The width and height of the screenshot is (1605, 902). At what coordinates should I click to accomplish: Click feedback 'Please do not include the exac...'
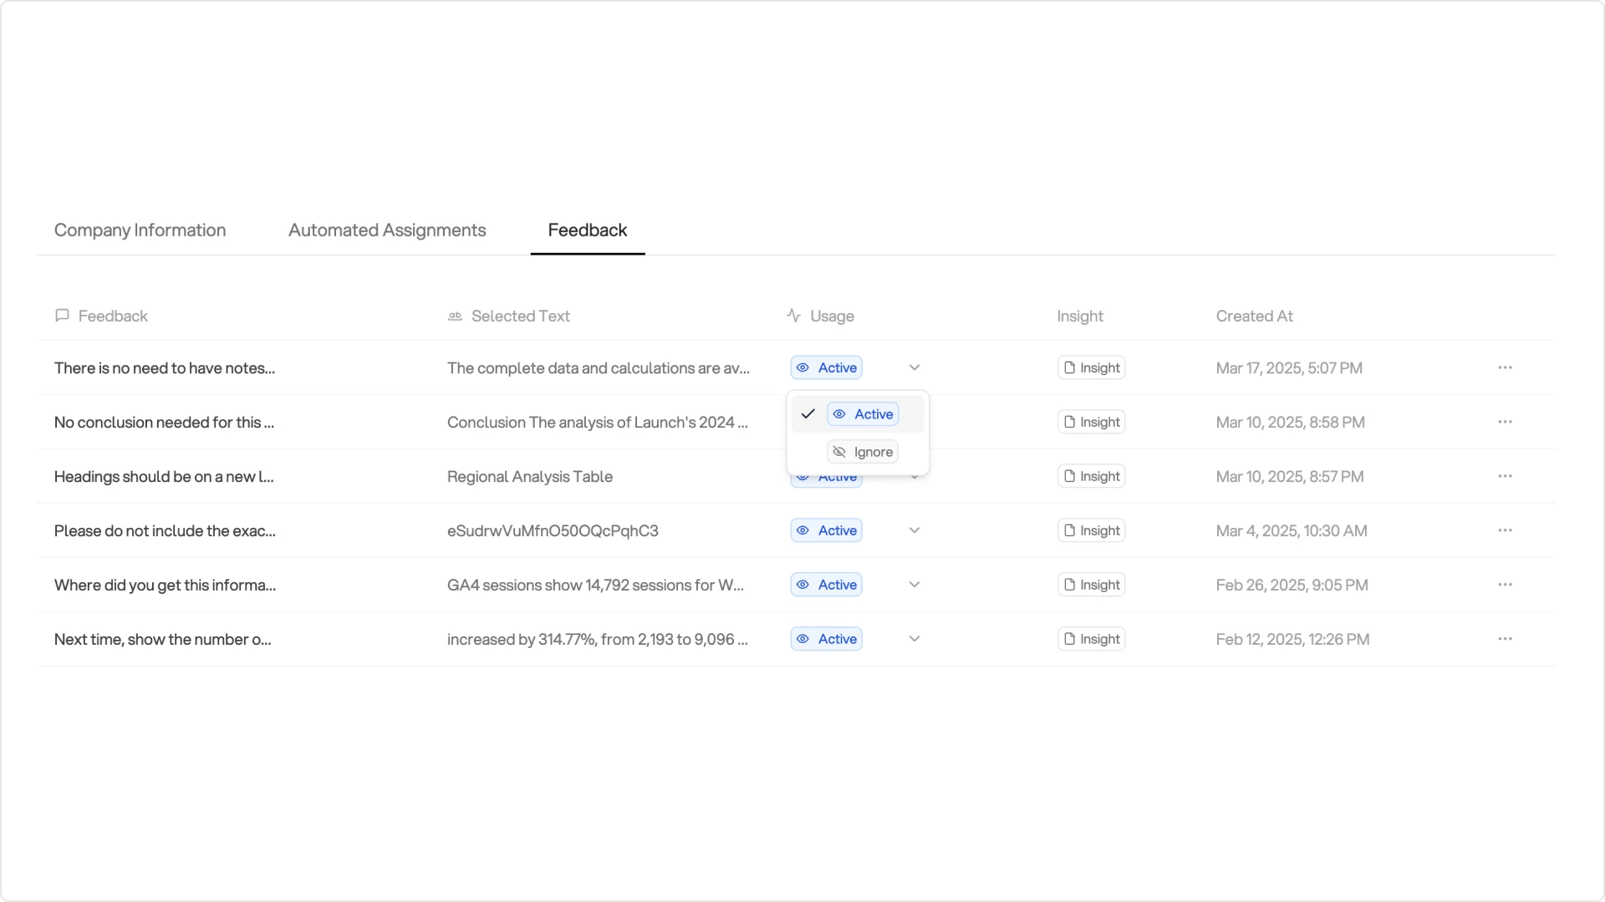tap(165, 530)
